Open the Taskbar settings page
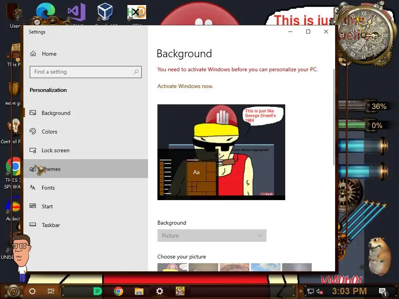Image resolution: width=399 pixels, height=299 pixels. 86,225
